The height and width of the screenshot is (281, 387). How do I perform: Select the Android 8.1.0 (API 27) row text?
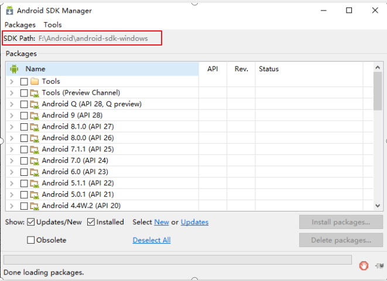point(78,127)
